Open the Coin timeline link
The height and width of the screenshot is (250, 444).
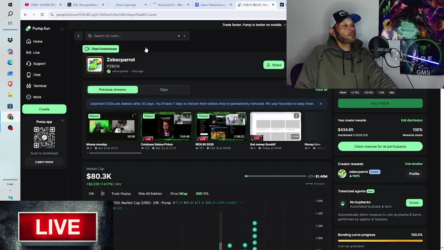pos(413,164)
